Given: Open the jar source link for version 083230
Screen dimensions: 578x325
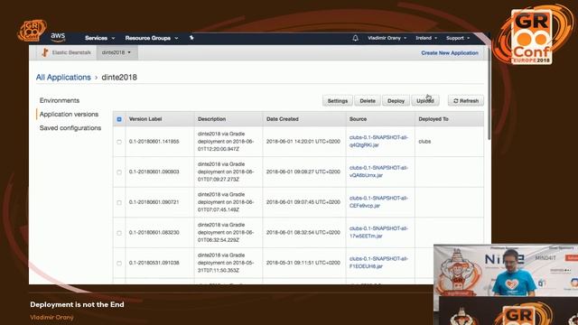Looking at the screenshot, I should click(378, 232).
